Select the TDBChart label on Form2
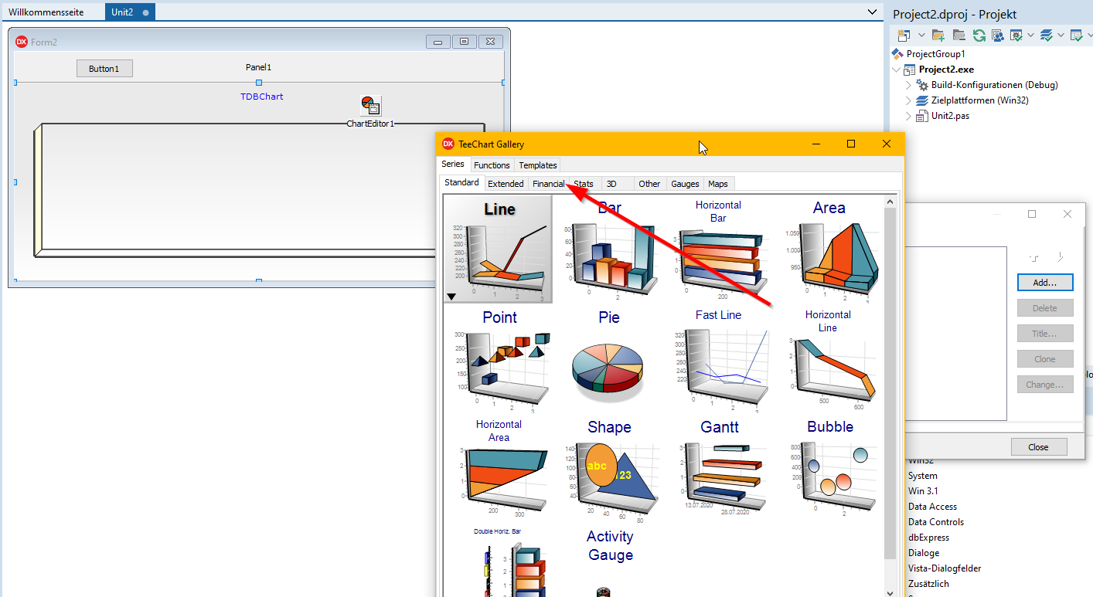1093x597 pixels. (261, 97)
